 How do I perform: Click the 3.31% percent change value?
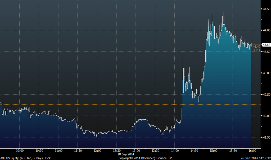[x=256, y=50]
